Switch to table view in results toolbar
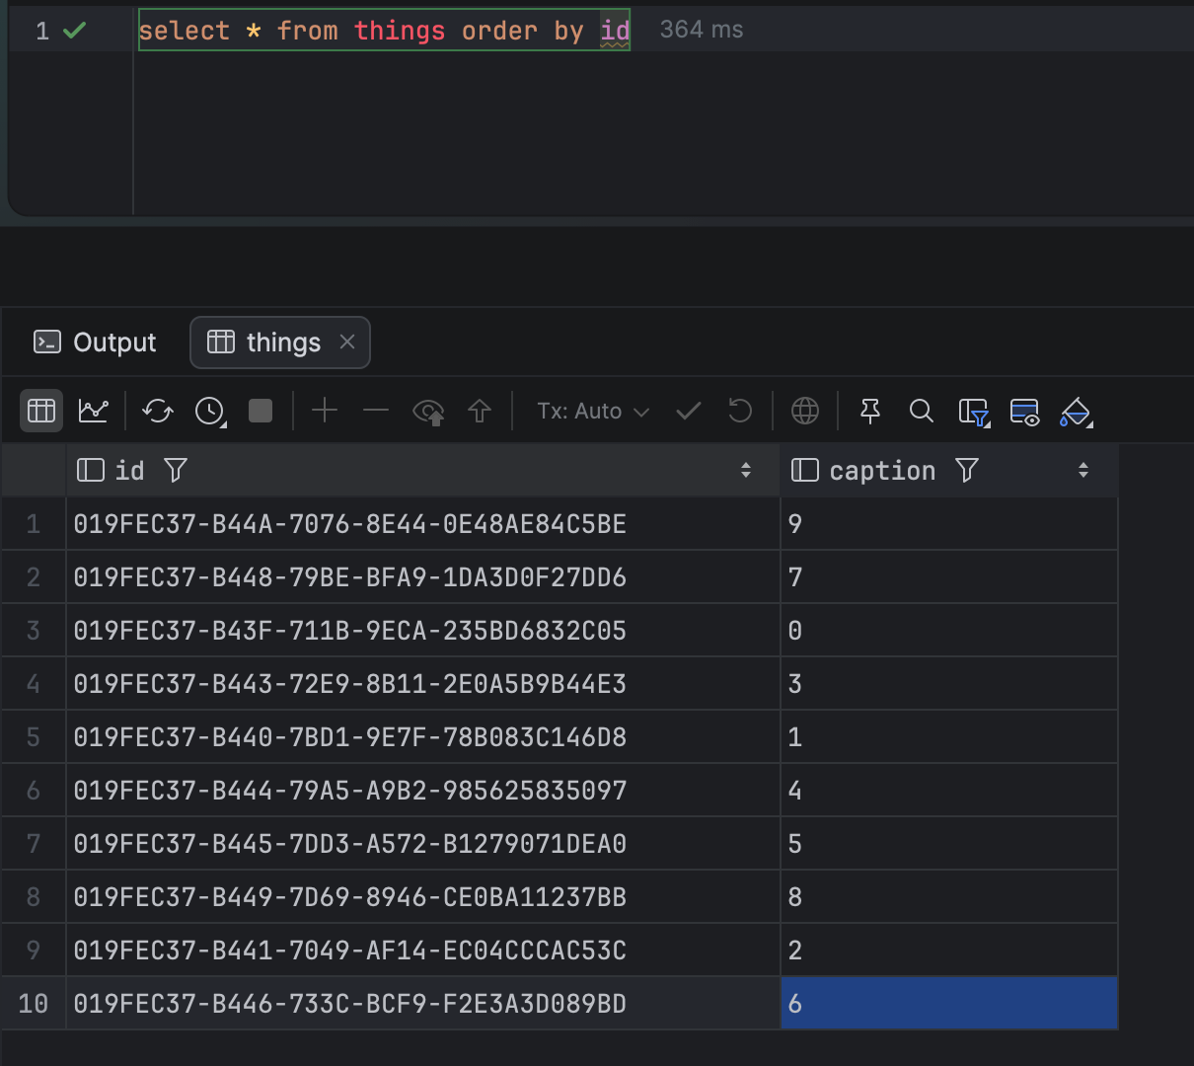1194x1066 pixels. (x=41, y=411)
